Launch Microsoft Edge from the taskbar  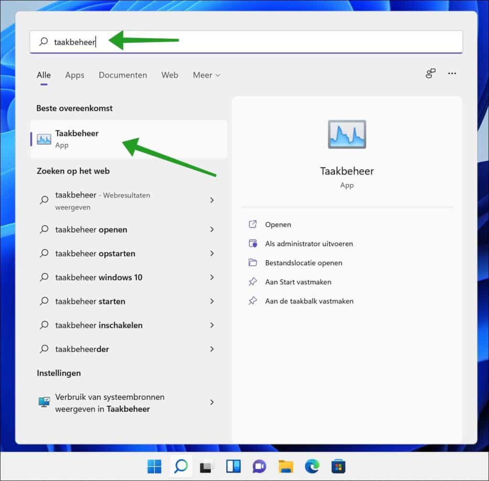[x=312, y=467]
